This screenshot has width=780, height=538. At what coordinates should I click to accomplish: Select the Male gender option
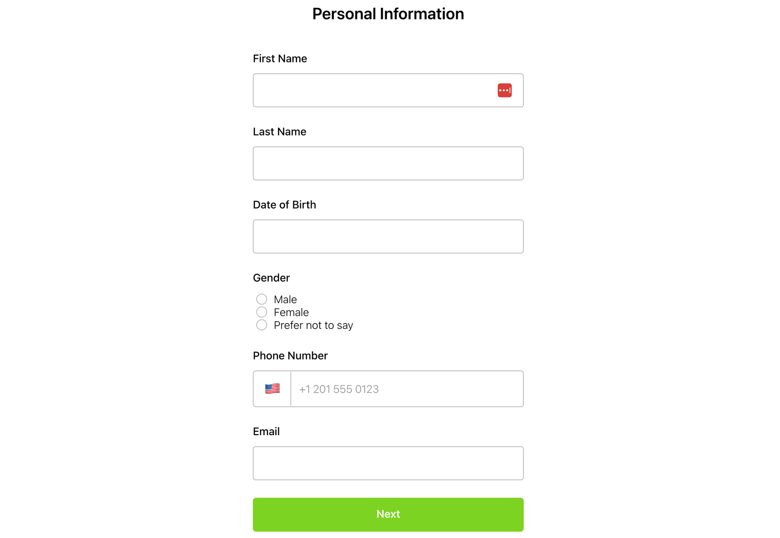click(x=261, y=299)
